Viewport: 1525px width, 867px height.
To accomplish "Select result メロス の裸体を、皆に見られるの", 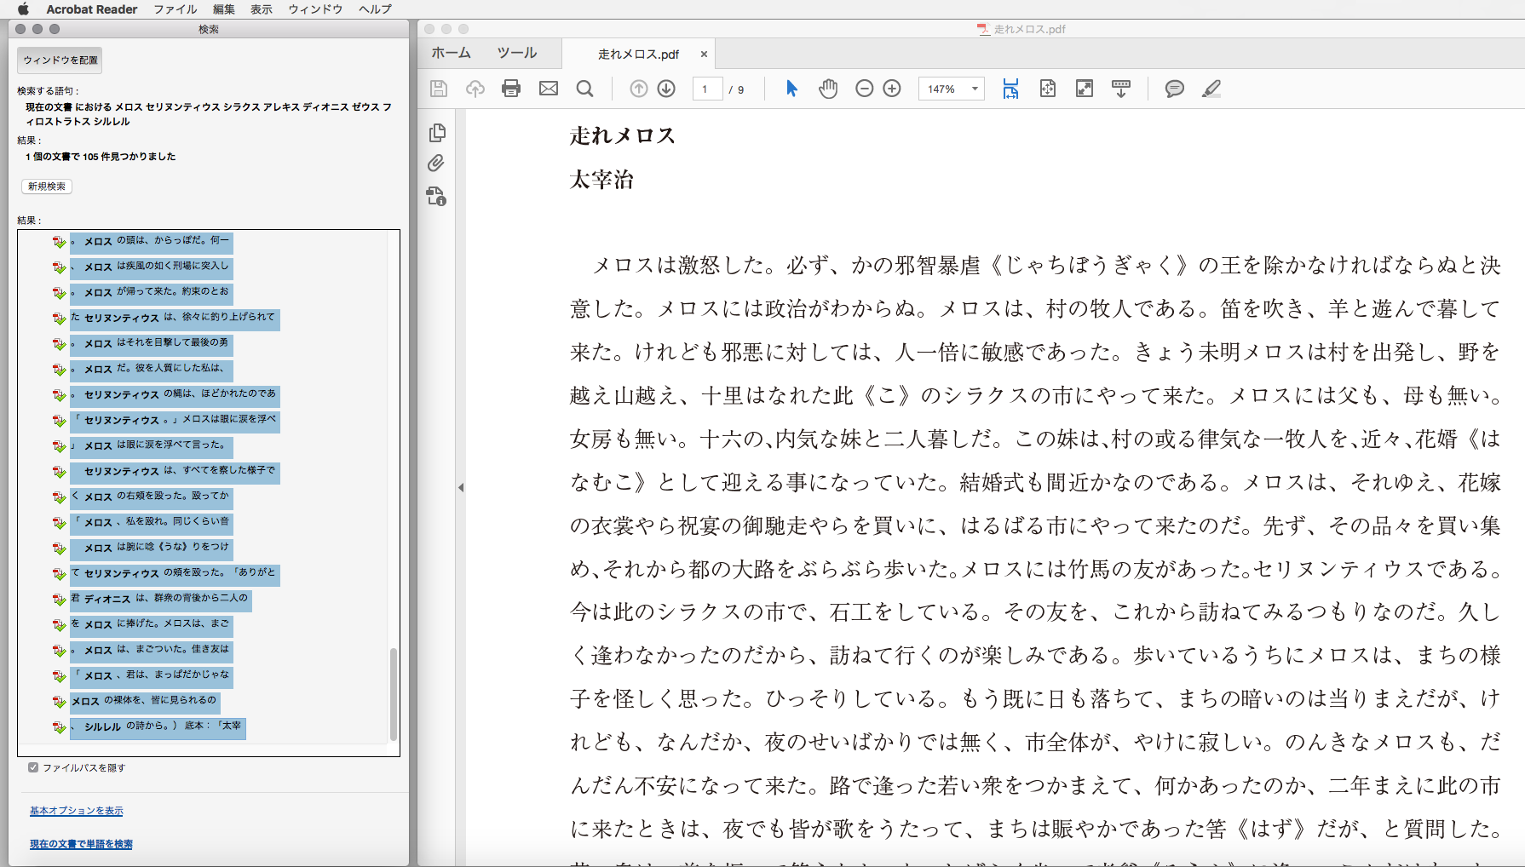I will [x=145, y=702].
